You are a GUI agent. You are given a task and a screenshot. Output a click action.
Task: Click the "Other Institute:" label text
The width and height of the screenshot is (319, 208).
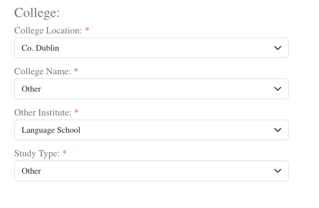click(x=43, y=112)
